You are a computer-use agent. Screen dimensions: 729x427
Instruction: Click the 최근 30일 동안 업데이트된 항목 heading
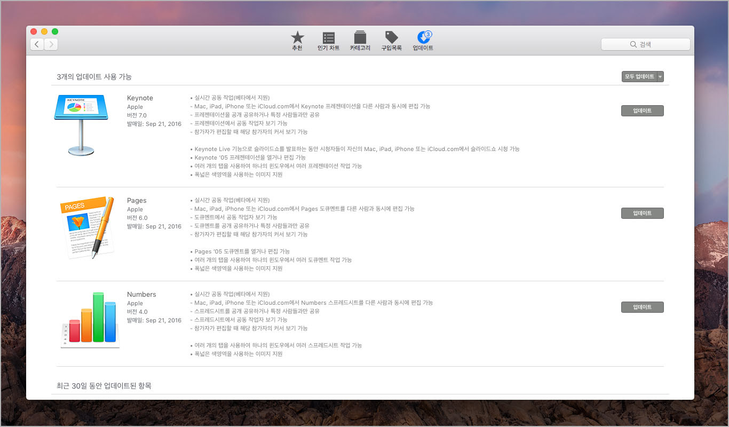(x=104, y=385)
